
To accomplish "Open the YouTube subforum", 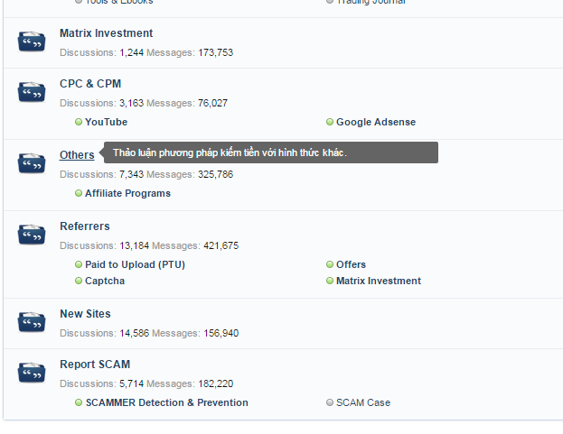I will 106,122.
